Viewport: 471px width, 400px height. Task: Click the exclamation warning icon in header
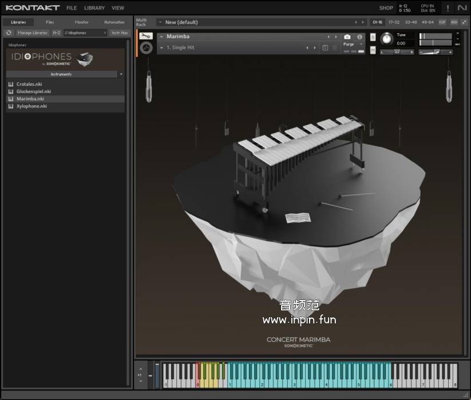click(448, 8)
